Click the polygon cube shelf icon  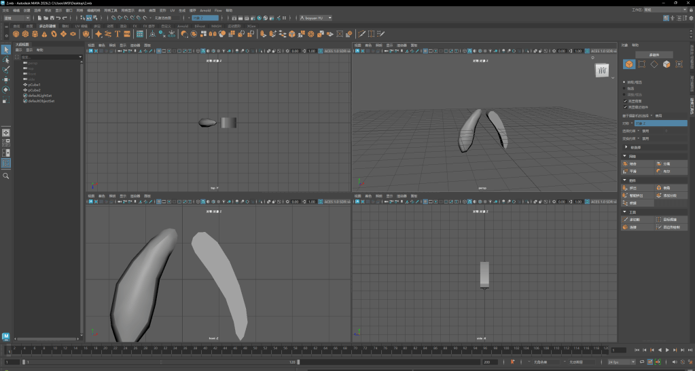[x=25, y=34]
